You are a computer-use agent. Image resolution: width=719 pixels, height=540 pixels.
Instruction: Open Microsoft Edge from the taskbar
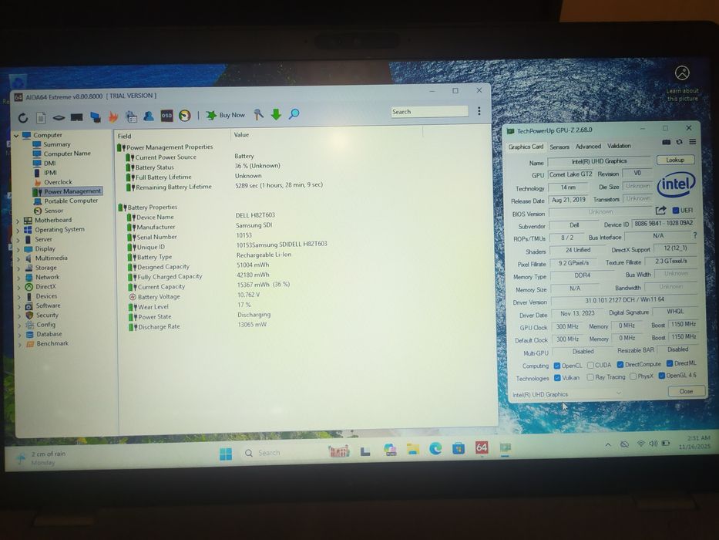click(435, 448)
